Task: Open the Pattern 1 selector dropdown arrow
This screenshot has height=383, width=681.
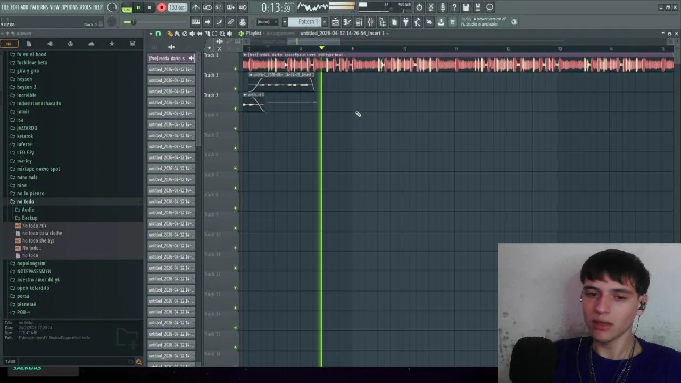Action: tap(284, 22)
